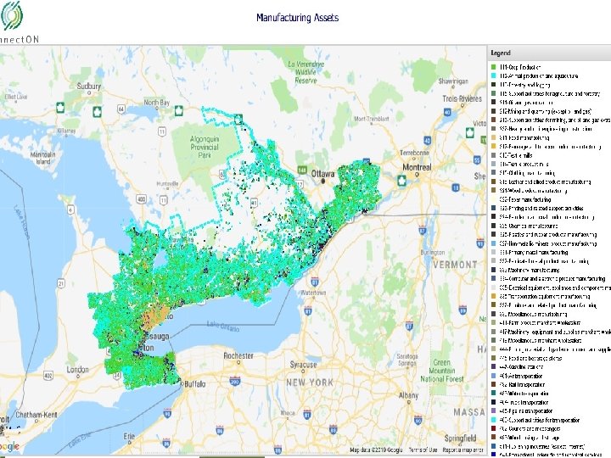The image size is (611, 458).
Task: Click Map data ©2019 Google text
Action: click(x=376, y=450)
